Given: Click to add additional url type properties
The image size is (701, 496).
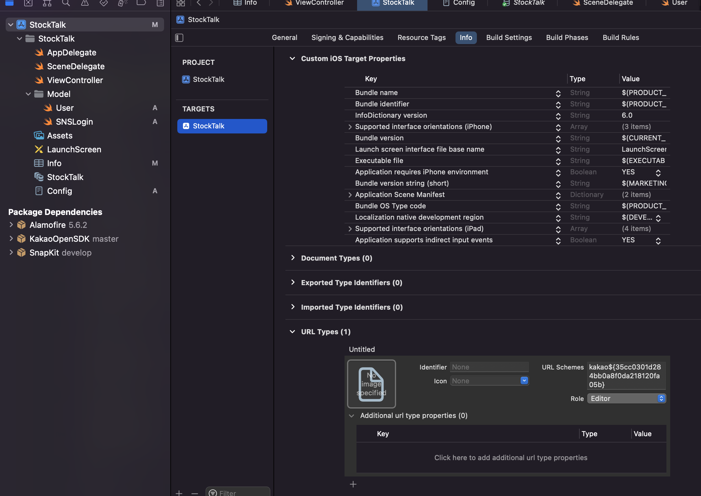Looking at the screenshot, I should click(511, 458).
